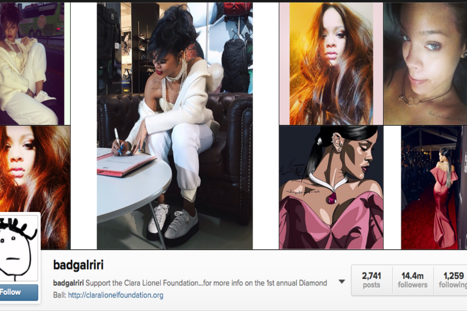This screenshot has height=311, width=467.
Task: View the 1,259 following list
Action: 451,280
